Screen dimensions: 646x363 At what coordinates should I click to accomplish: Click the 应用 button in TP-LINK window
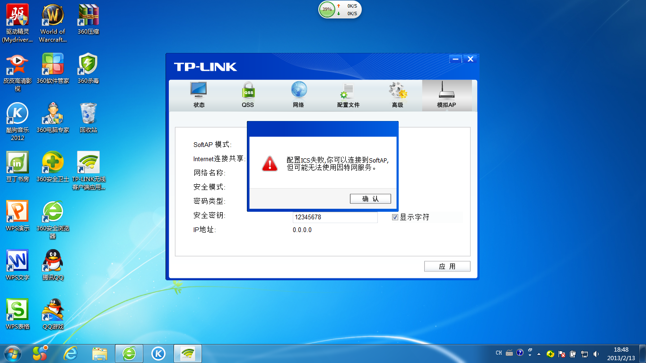[x=447, y=267]
